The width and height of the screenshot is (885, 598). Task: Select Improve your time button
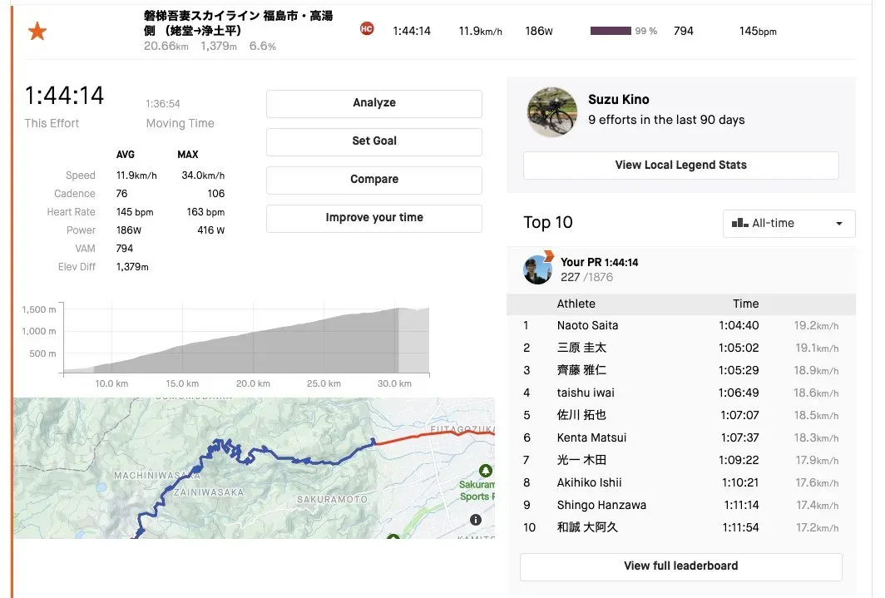tap(373, 218)
